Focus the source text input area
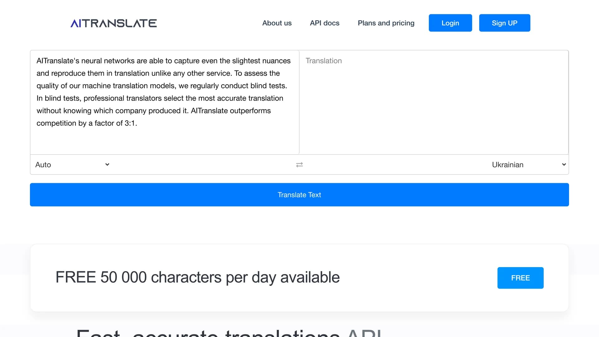Image resolution: width=599 pixels, height=337 pixels. pos(165,102)
